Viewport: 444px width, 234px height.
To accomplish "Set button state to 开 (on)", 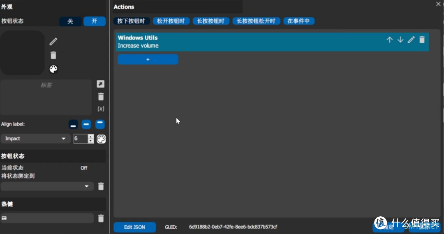I will 94,21.
